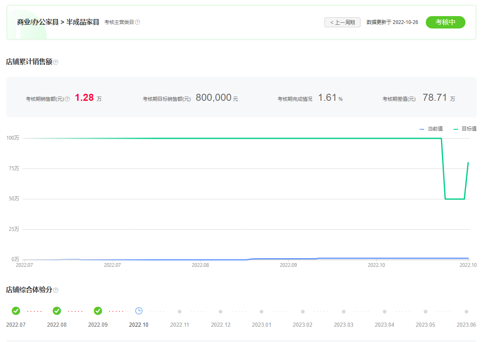Image resolution: width=482 pixels, height=342 pixels.
Task: Click the 2022.09 x-axis label on chart
Action: coord(289,265)
